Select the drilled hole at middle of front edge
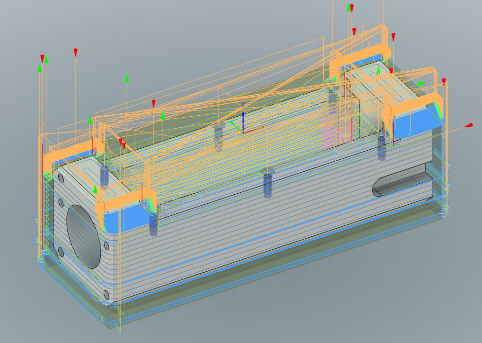Viewport: 482px width, 343px height. click(x=268, y=184)
